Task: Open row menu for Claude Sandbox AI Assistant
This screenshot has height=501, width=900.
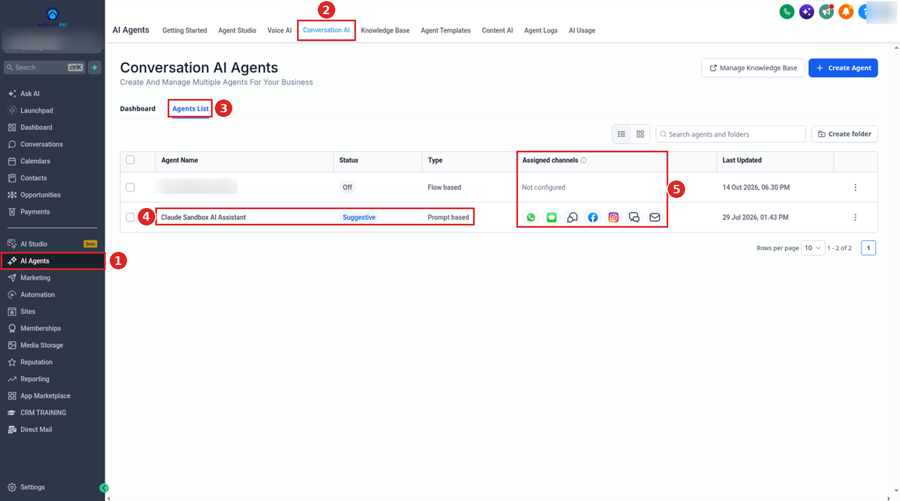Action: coord(856,217)
